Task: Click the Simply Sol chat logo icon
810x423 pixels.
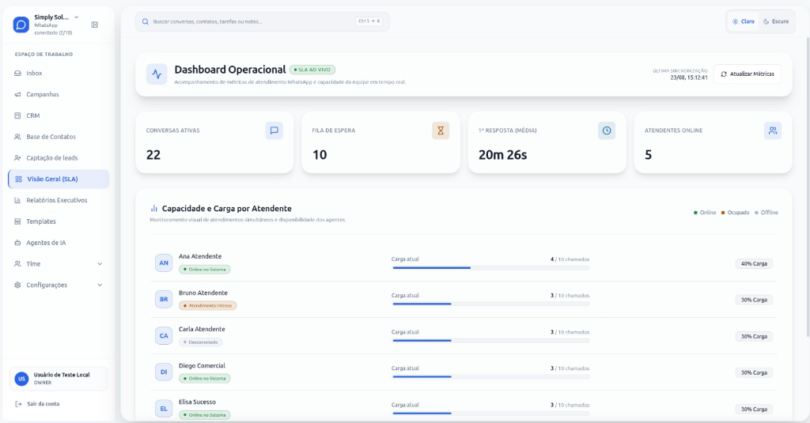Action: (21, 25)
